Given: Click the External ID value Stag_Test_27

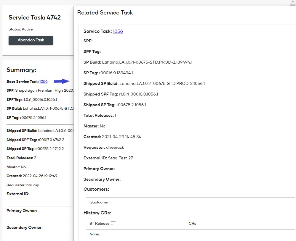Looking at the screenshot, I should click(x=120, y=158).
